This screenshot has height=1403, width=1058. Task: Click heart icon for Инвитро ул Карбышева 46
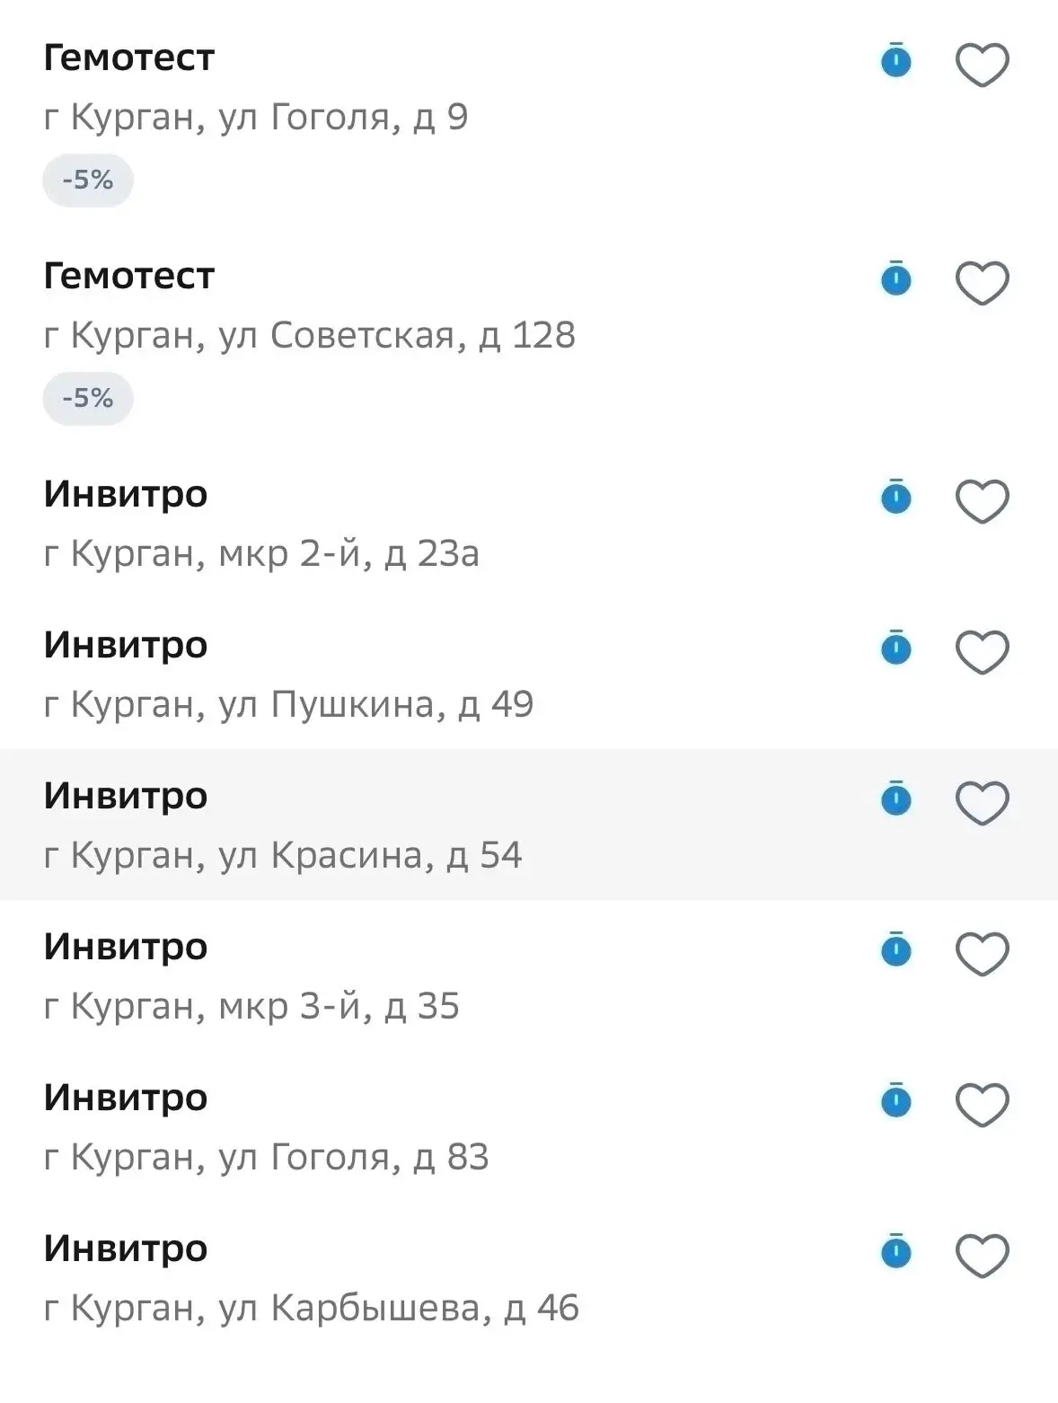pyautogui.click(x=982, y=1256)
